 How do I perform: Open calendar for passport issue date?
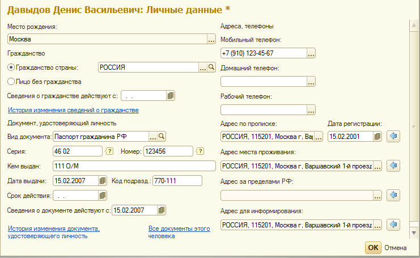pos(103,180)
